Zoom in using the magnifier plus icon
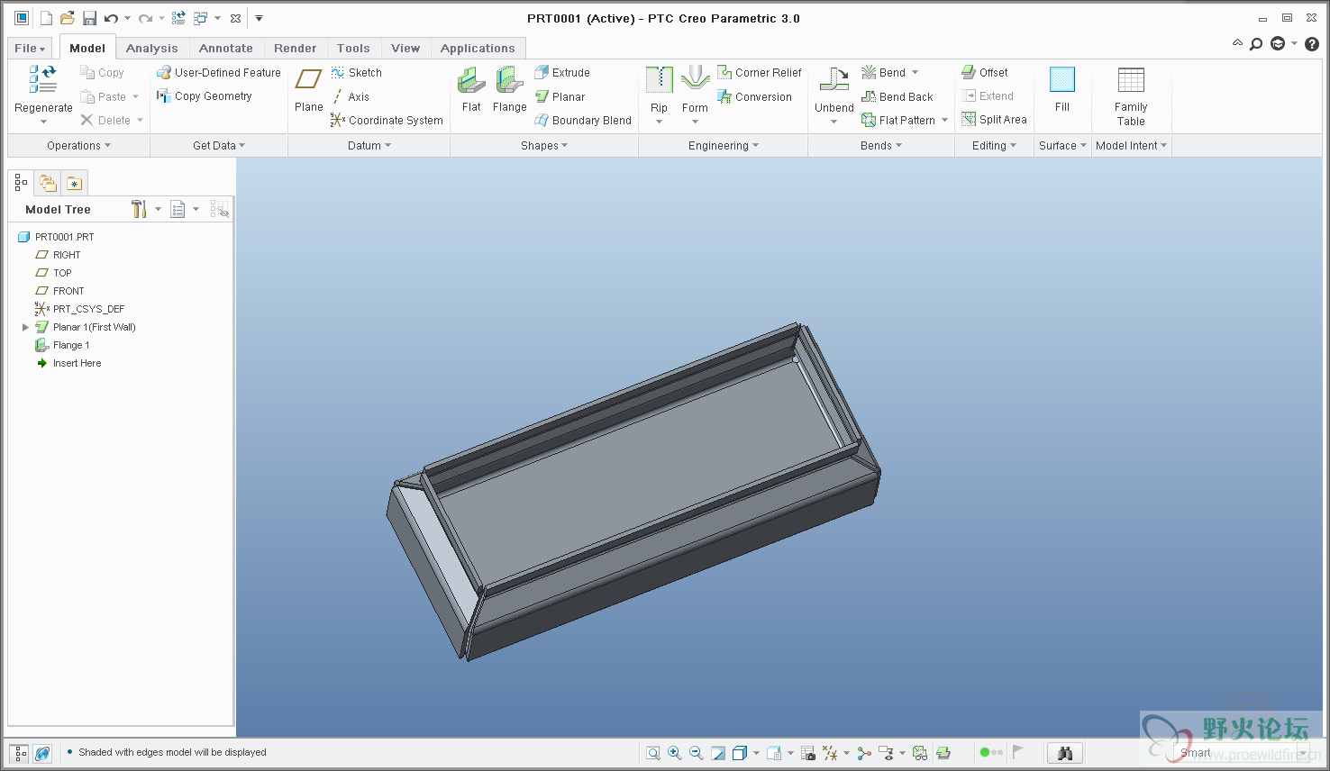The height and width of the screenshot is (771, 1330). point(674,753)
